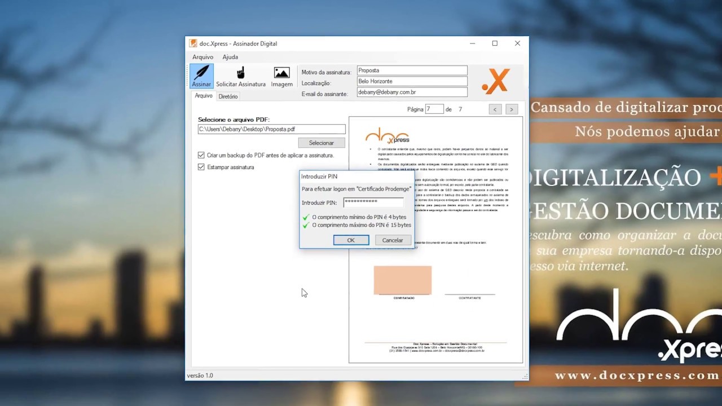Viewport: 722px width, 406px height.
Task: Minimize the doc.Xpress window
Action: 473,43
